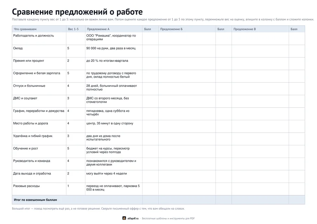This screenshot has height=224, width=317.
Task: Select the 'Дата выхода и отработка' row label
Action: click(x=32, y=174)
